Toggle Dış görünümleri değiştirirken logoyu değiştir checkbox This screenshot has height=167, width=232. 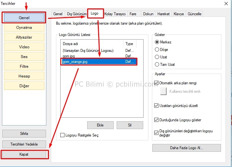point(156,133)
